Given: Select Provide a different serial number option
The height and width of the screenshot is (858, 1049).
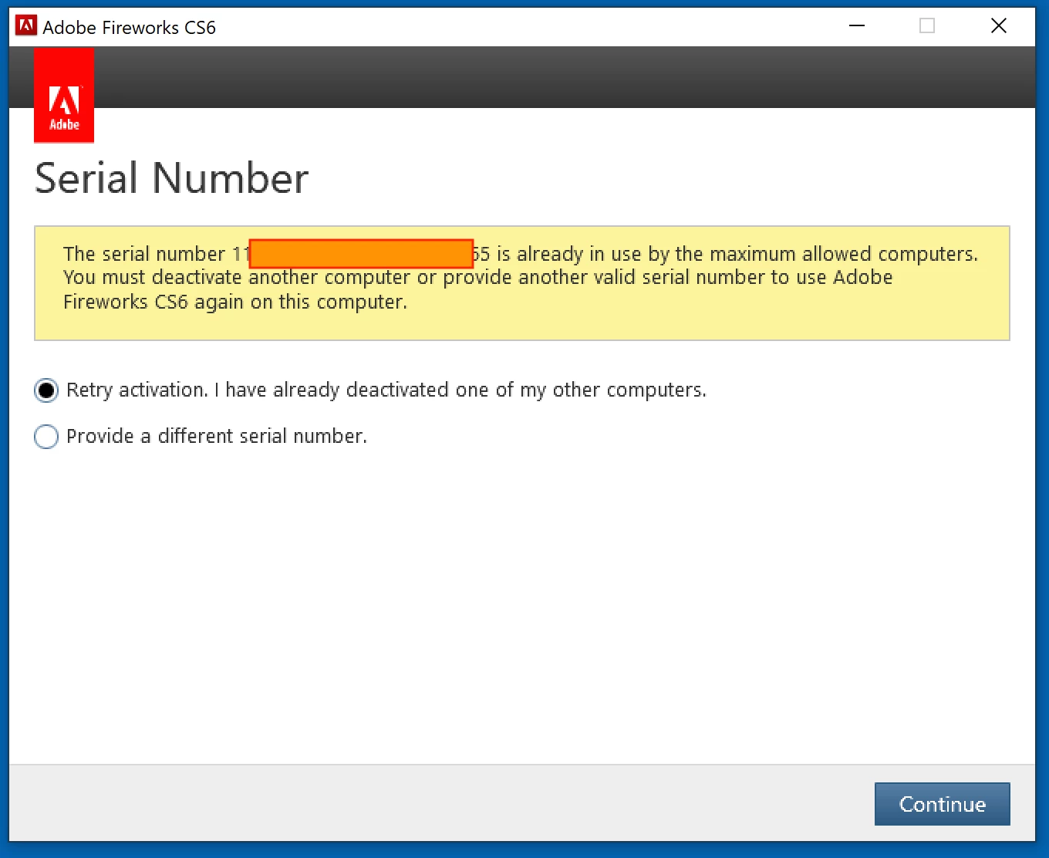Looking at the screenshot, I should (46, 437).
